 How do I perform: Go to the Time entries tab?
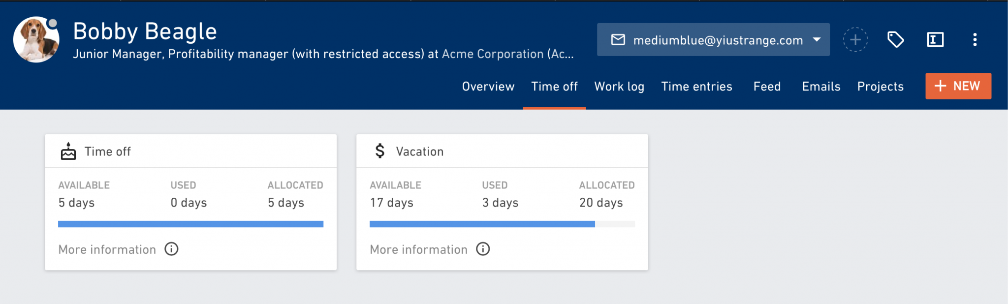coord(697,87)
